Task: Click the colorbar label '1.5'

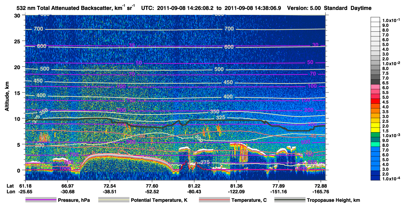Action: 385,131
